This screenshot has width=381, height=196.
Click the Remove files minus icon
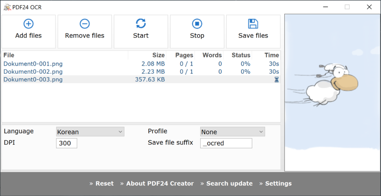coord(85,24)
